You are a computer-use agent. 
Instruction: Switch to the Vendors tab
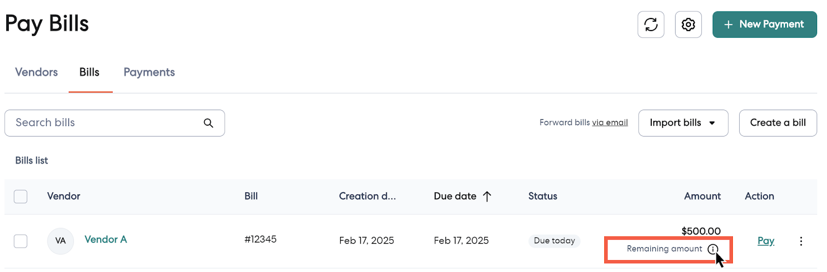pos(36,72)
